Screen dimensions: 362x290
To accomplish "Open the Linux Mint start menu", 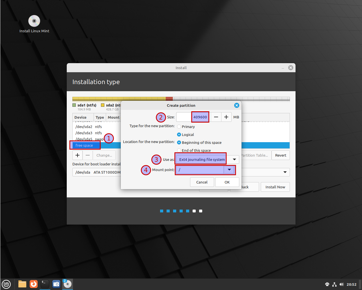I will point(6,284).
